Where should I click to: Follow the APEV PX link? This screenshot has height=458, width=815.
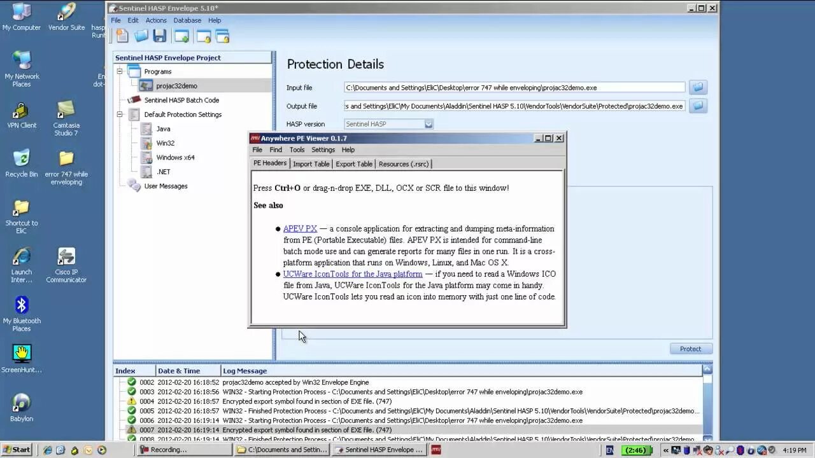coord(300,228)
